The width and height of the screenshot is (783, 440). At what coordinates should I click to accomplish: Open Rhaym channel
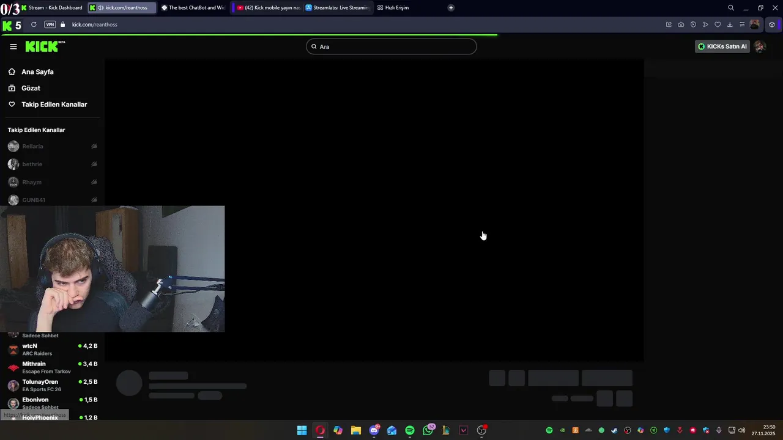(x=32, y=182)
